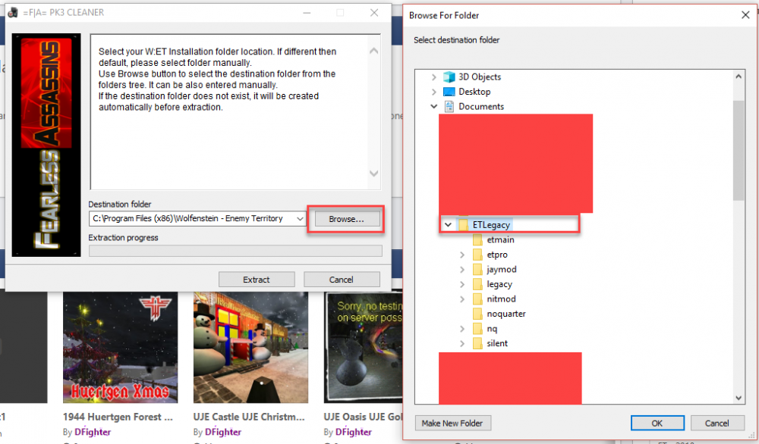The height and width of the screenshot is (444, 759).
Task: Cancel the Browse For Folder dialog
Action: [717, 424]
